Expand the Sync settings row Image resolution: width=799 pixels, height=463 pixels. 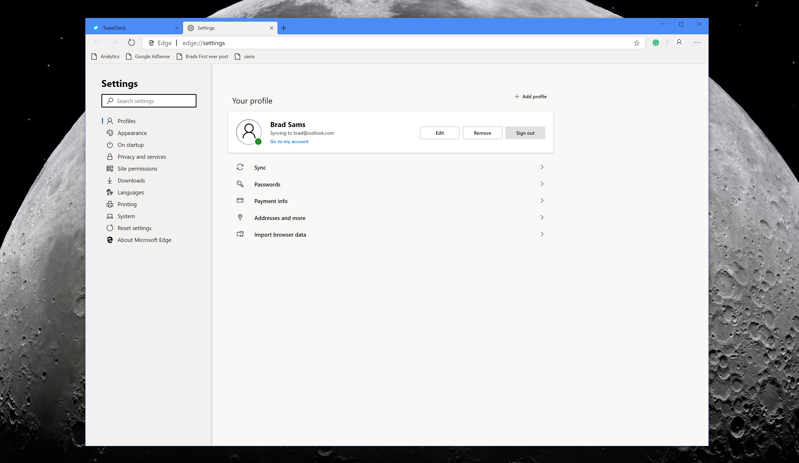point(390,167)
